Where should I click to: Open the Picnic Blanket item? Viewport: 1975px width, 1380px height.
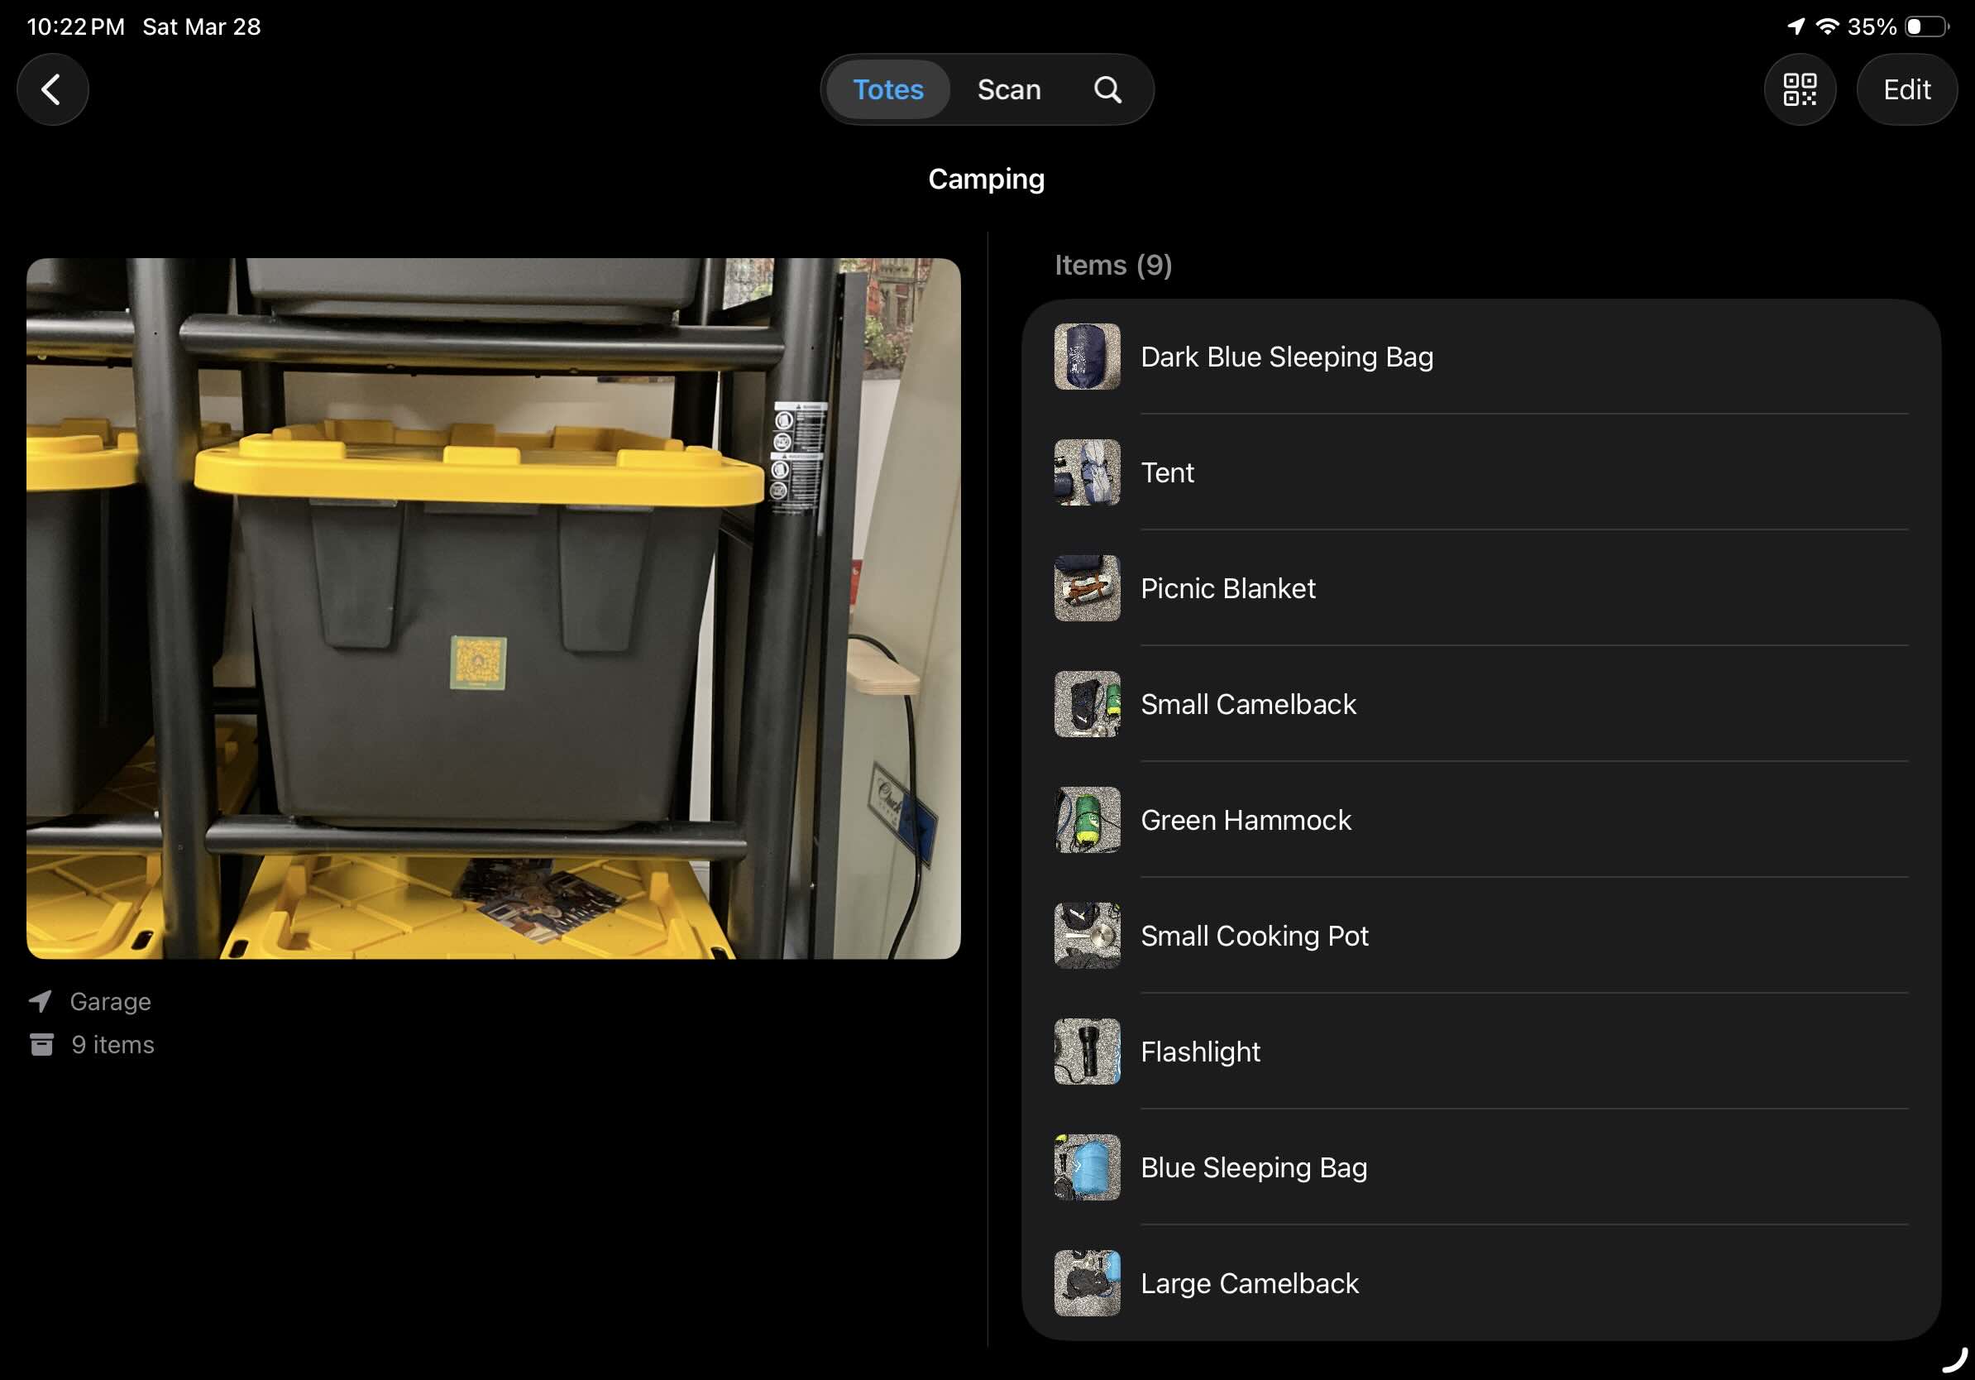tap(1480, 588)
